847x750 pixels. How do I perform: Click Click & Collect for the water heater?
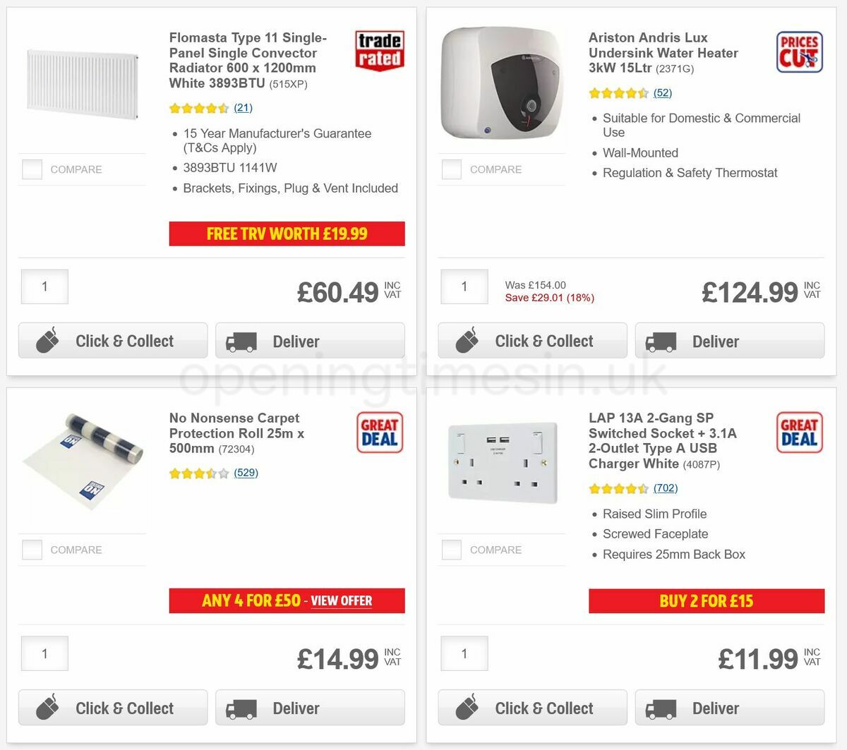pos(532,341)
